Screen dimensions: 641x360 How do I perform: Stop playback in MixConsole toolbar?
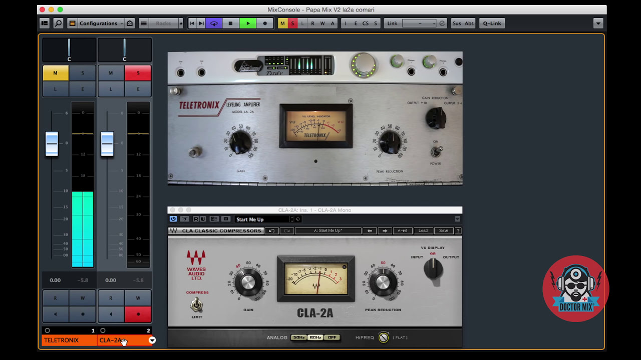tap(230, 23)
